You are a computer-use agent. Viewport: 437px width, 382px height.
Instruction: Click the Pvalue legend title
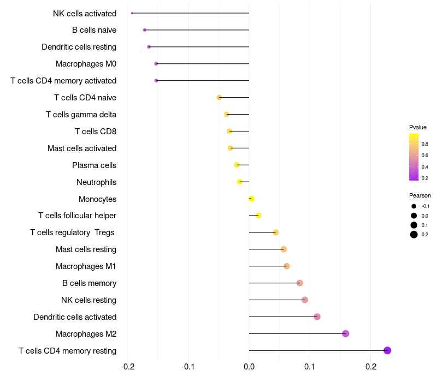pyautogui.click(x=418, y=127)
